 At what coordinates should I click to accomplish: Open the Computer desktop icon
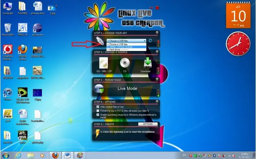coord(8,8)
